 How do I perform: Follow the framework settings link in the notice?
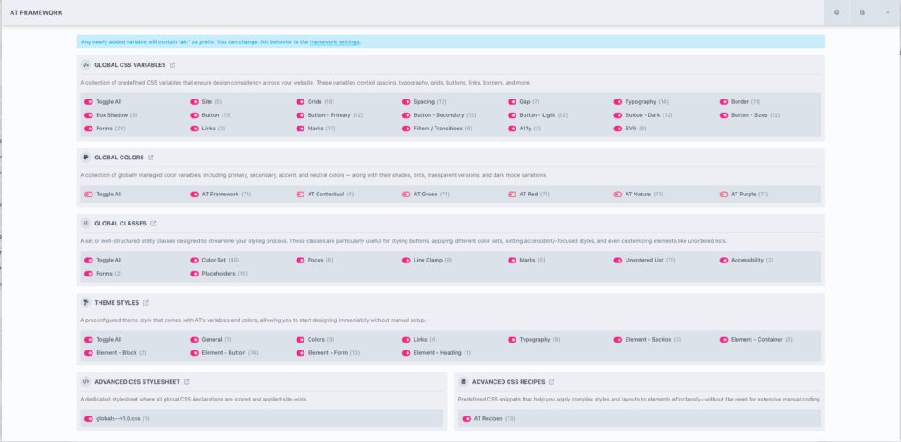334,41
